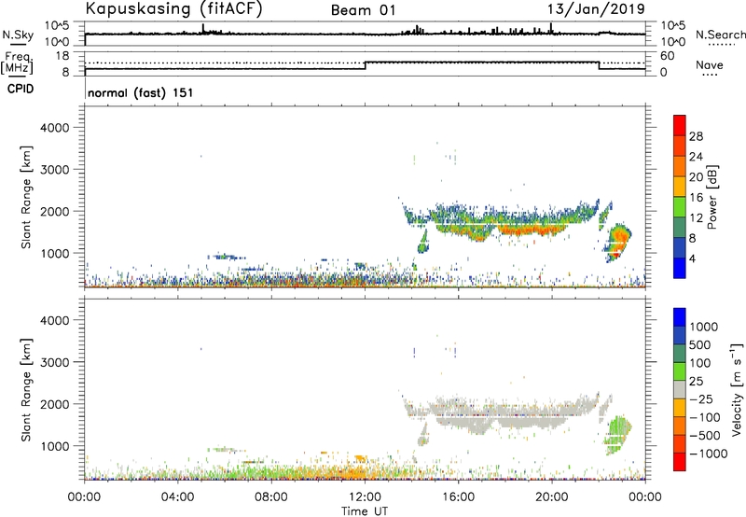Click the blue segment of the power color bar
The width and height of the screenshot is (746, 517).
[x=680, y=268]
